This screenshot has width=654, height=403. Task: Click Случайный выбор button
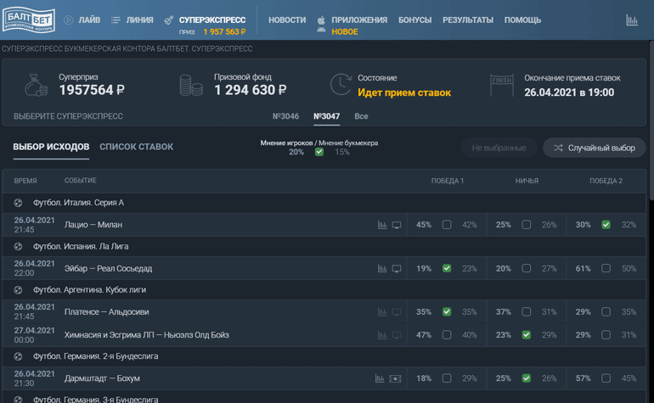595,148
